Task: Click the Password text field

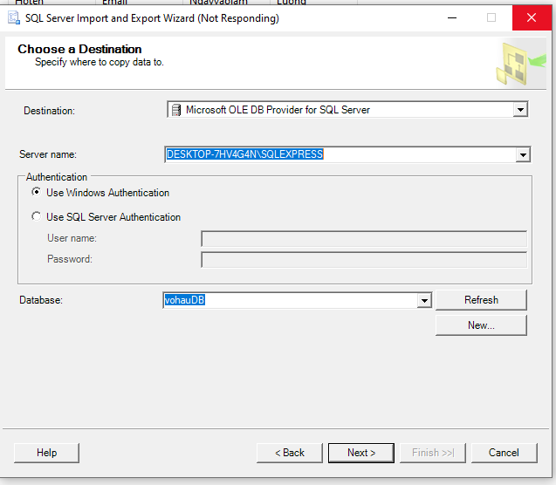Action: [363, 259]
